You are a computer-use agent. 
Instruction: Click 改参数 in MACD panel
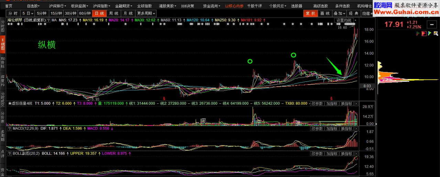coord(317,129)
